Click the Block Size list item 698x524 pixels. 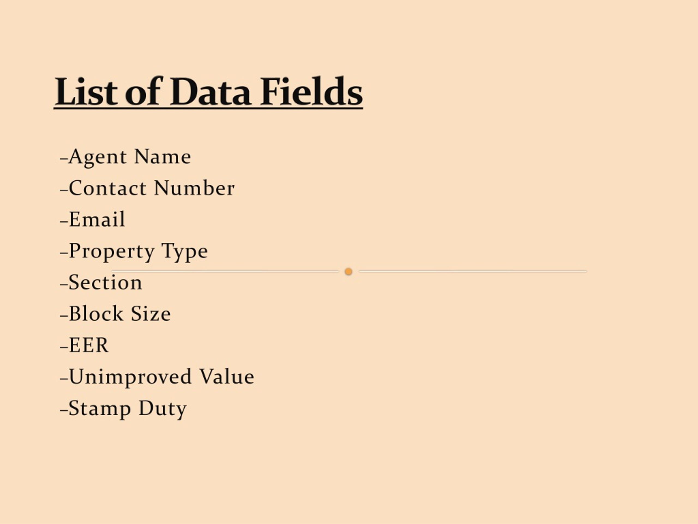116,313
